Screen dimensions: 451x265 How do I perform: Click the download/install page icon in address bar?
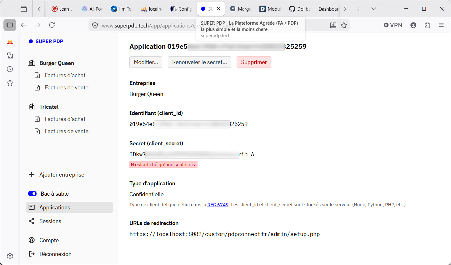(333, 25)
